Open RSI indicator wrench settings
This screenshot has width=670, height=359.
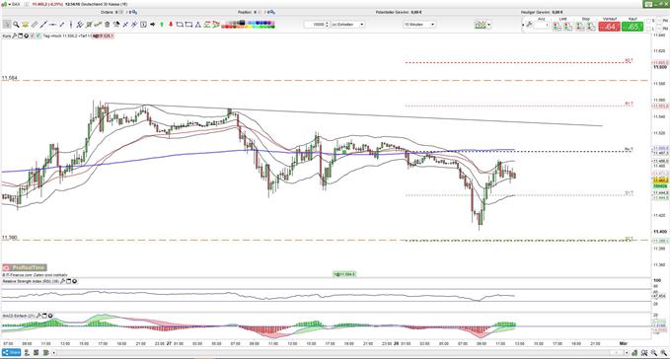click(62, 281)
